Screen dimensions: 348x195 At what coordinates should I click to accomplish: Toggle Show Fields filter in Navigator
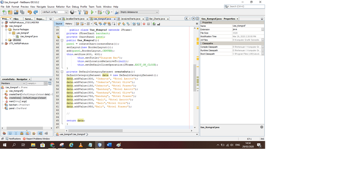click(10, 133)
